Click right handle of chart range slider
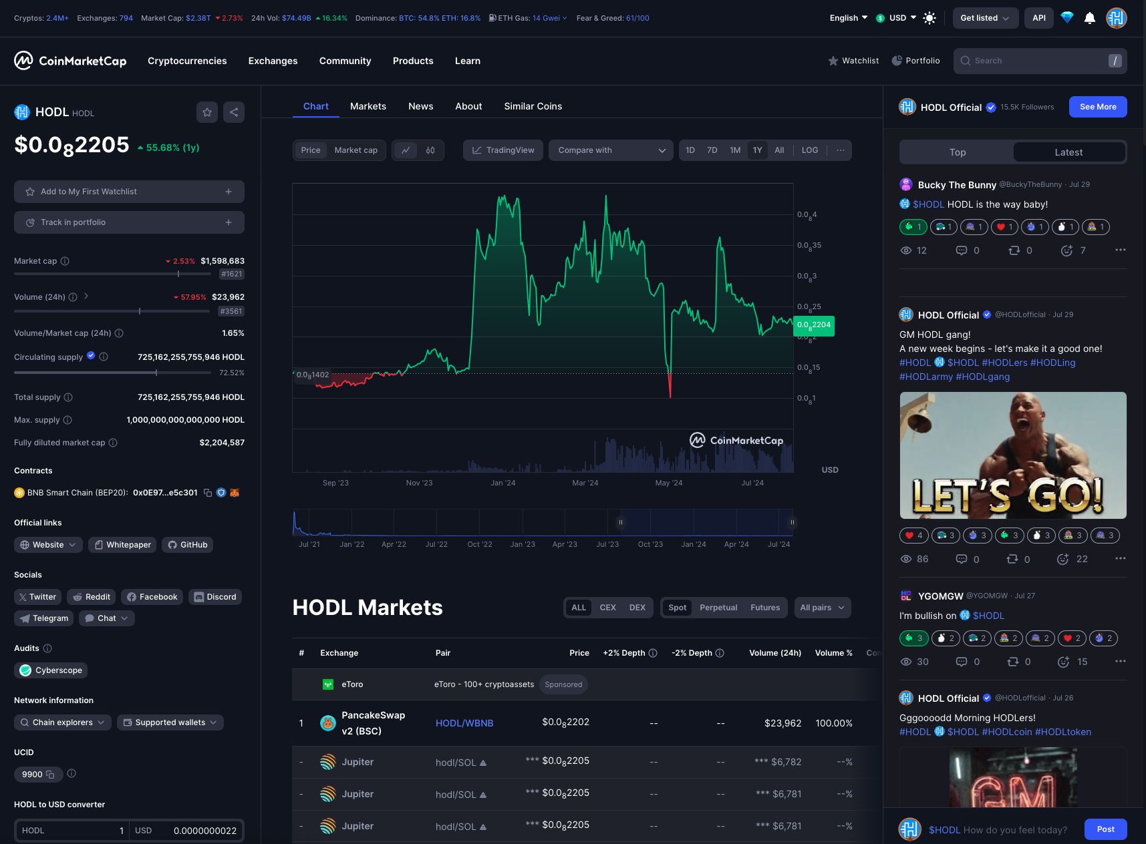 [x=792, y=522]
